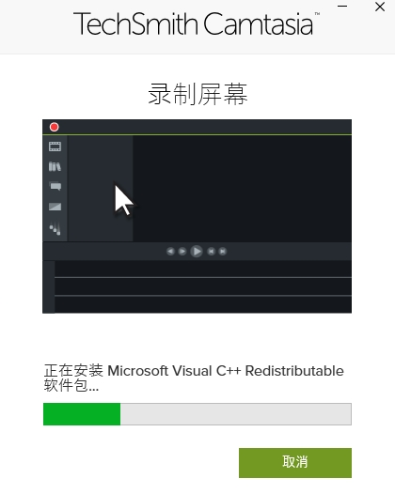The image size is (395, 494).
Task: Click the 取消 cancel button
Action: pyautogui.click(x=295, y=463)
